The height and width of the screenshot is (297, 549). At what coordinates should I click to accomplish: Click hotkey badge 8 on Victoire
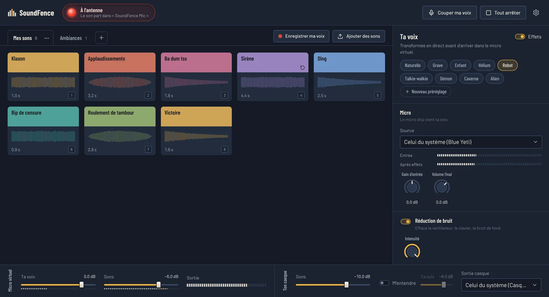pyautogui.click(x=225, y=149)
